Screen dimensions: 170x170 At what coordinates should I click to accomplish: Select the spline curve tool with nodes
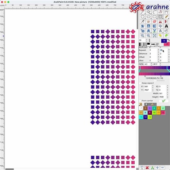[x=160, y=12]
